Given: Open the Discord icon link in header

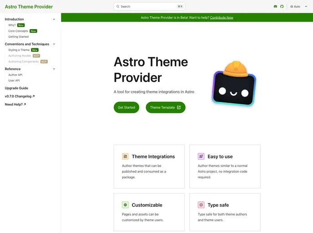Looking at the screenshot, I should pyautogui.click(x=275, y=6).
